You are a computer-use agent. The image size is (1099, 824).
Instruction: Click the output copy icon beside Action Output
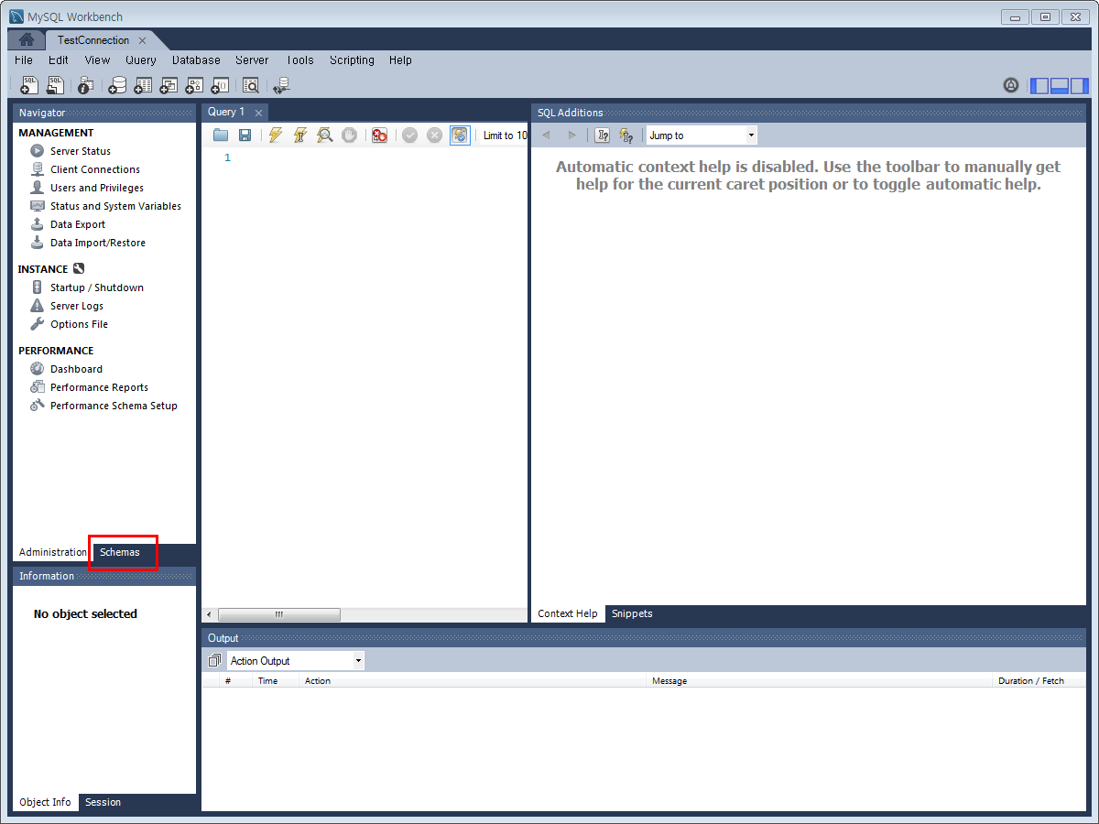[214, 660]
